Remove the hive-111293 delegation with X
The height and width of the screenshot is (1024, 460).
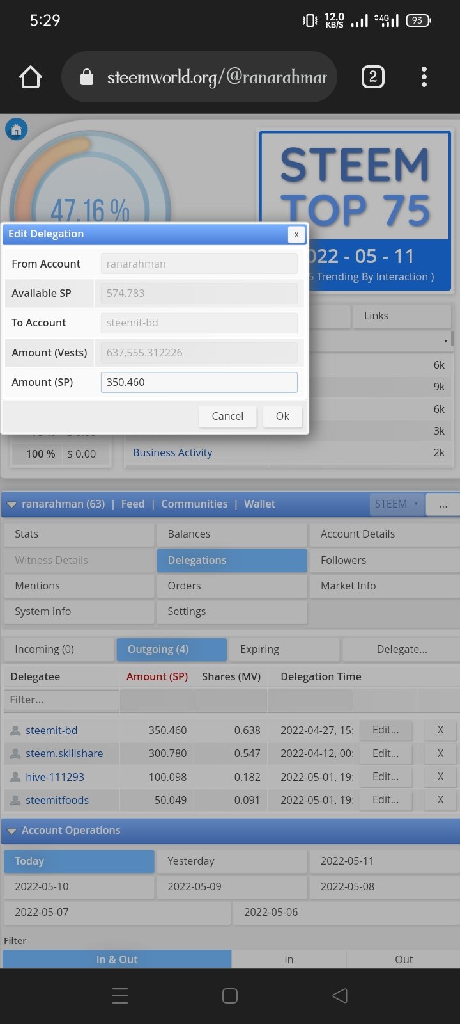[x=440, y=776]
